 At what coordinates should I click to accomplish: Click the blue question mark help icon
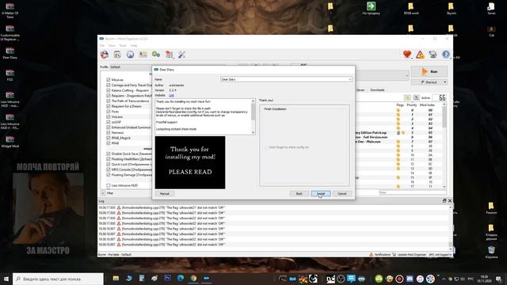446,55
